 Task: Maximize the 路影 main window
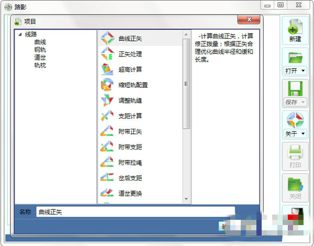[x=281, y=5]
